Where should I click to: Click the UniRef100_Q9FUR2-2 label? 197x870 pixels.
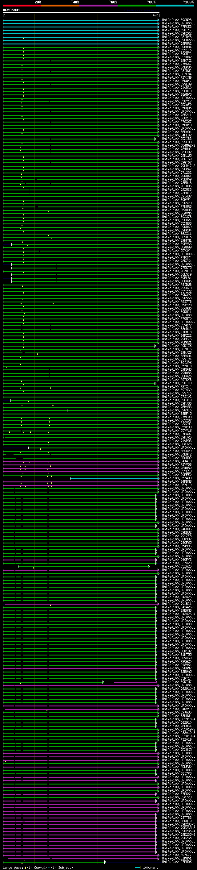pos(179,40)
